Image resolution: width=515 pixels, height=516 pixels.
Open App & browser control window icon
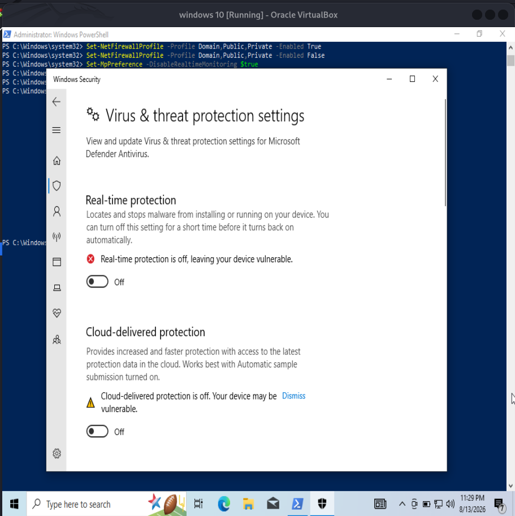[x=57, y=262]
